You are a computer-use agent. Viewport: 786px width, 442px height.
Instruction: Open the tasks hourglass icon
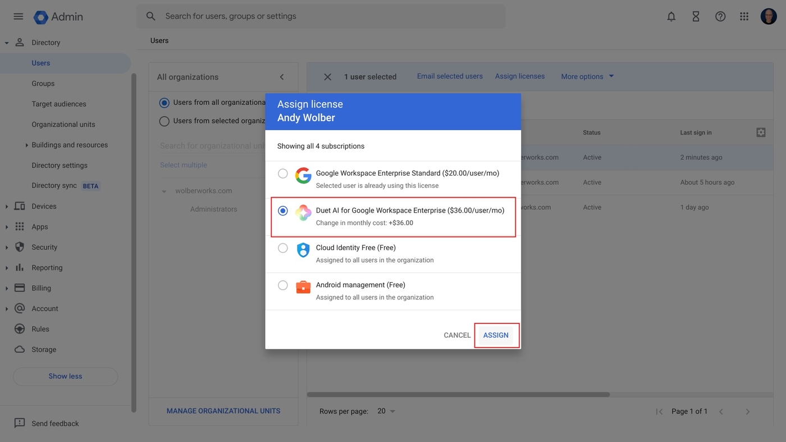pyautogui.click(x=696, y=16)
